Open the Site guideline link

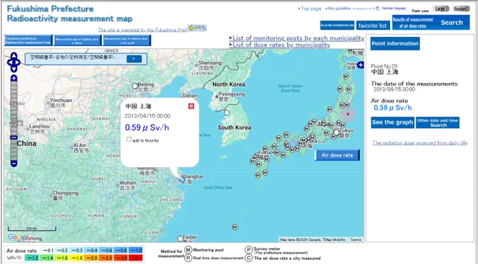338,8
